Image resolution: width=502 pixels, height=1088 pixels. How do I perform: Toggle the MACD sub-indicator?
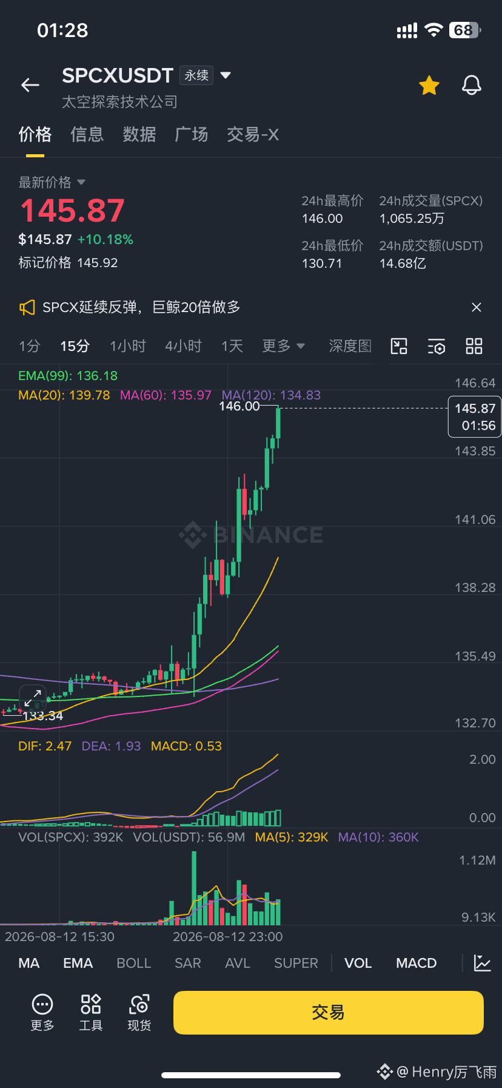pyautogui.click(x=417, y=963)
